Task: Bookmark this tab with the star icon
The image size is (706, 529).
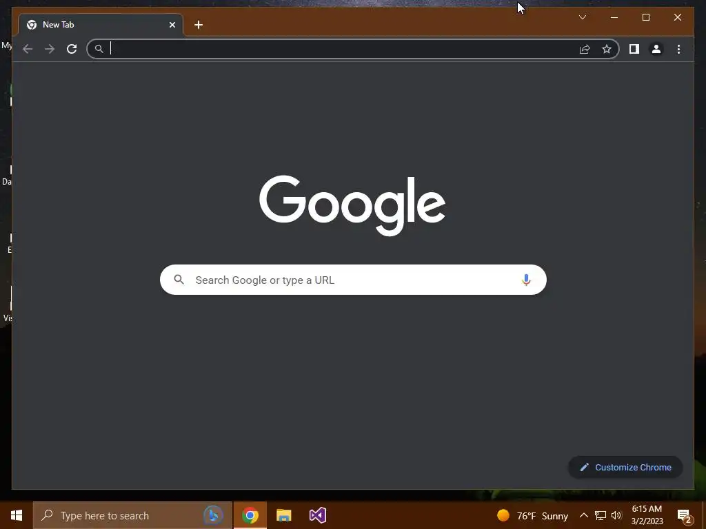Action: pyautogui.click(x=607, y=49)
